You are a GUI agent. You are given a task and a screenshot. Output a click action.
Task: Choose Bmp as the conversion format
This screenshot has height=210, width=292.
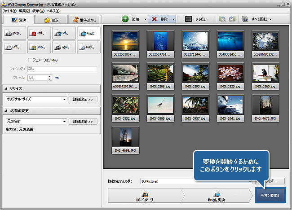(39, 47)
